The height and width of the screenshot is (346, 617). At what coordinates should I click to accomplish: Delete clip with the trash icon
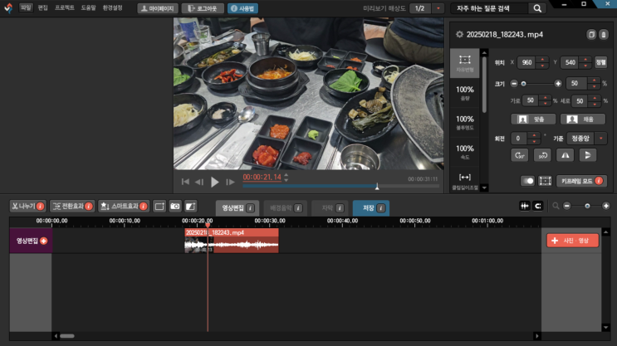pos(603,35)
